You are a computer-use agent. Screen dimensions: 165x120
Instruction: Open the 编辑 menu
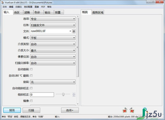point(11,7)
